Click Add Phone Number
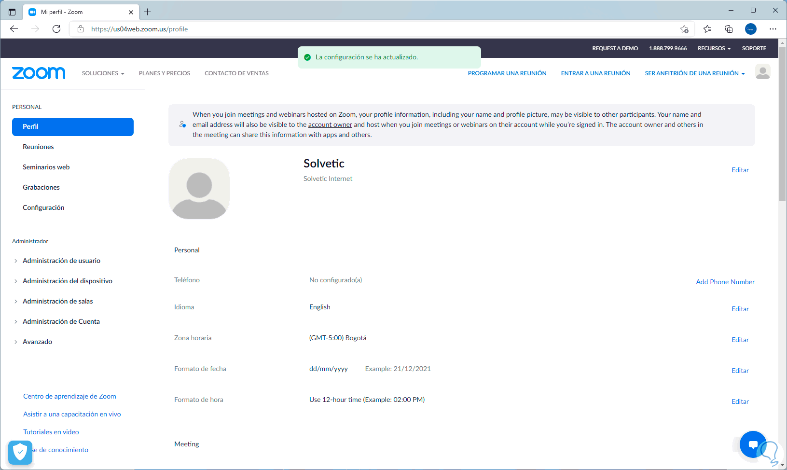Image resolution: width=787 pixels, height=470 pixels. (x=725, y=282)
